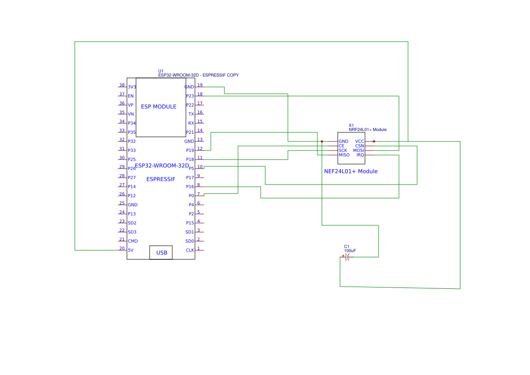The height and width of the screenshot is (375, 530).
Task: Click the CE pin label on the NRF24L01+
Action: pyautogui.click(x=341, y=146)
